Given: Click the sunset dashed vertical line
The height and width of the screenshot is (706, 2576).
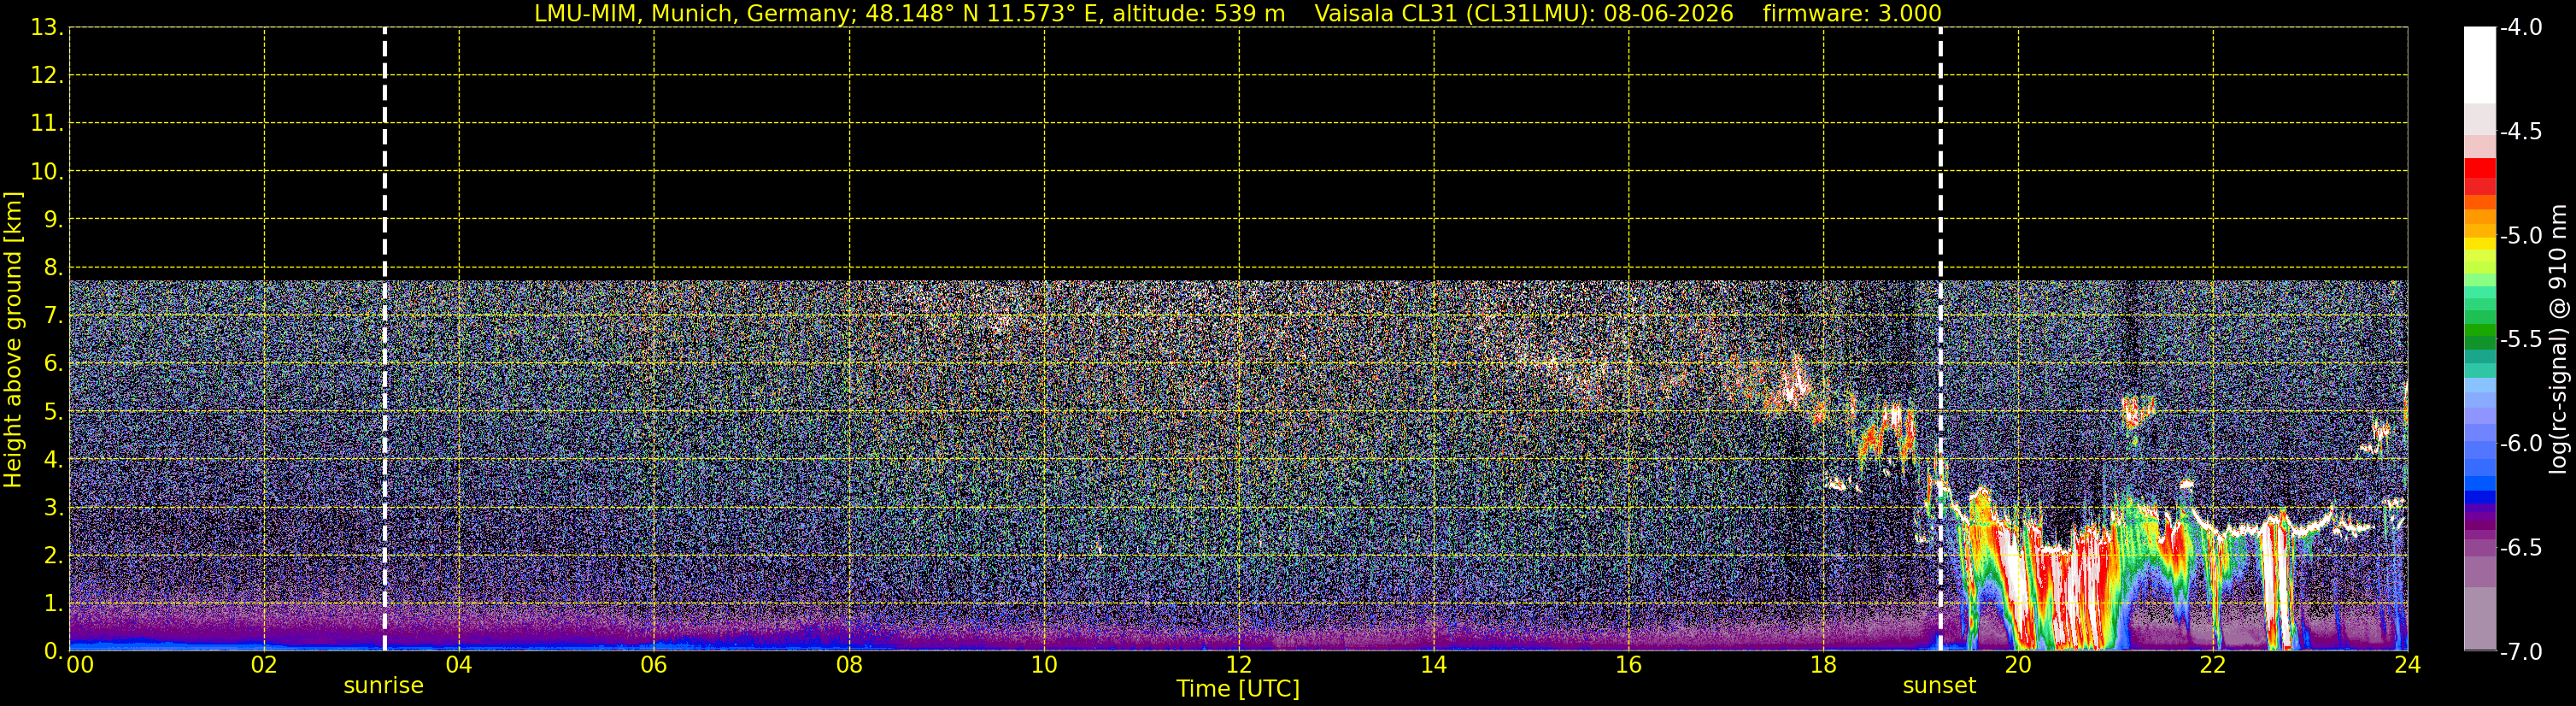Looking at the screenshot, I should [1940, 339].
